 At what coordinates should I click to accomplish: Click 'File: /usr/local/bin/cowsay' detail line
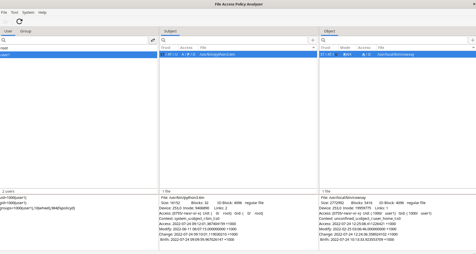click(x=343, y=198)
